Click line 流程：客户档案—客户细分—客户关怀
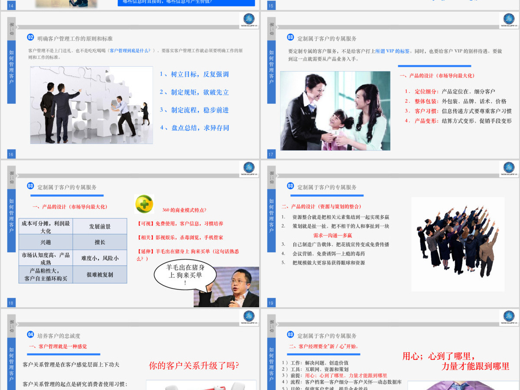 coord(341,382)
